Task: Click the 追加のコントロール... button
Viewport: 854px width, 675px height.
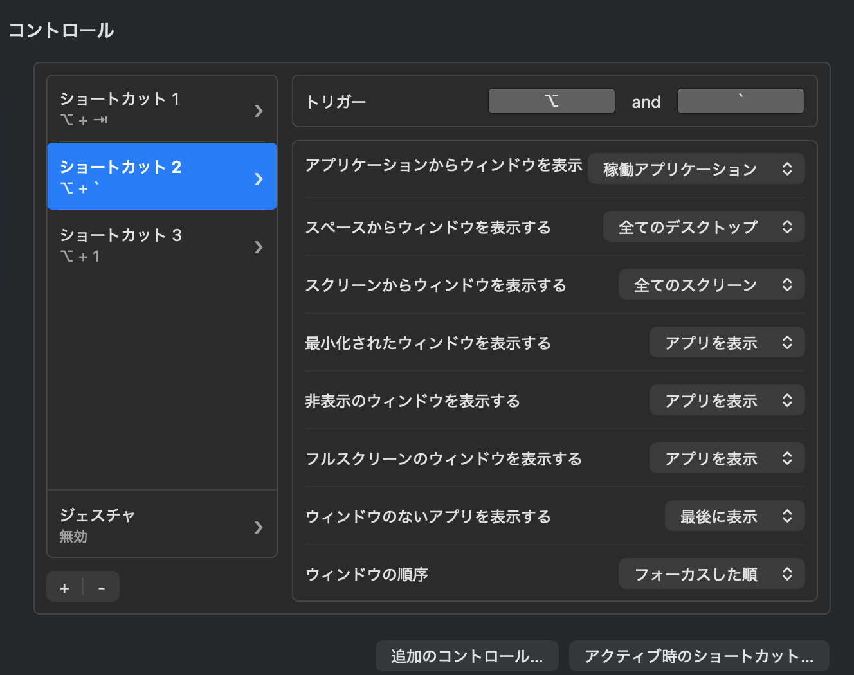Action: click(x=467, y=656)
